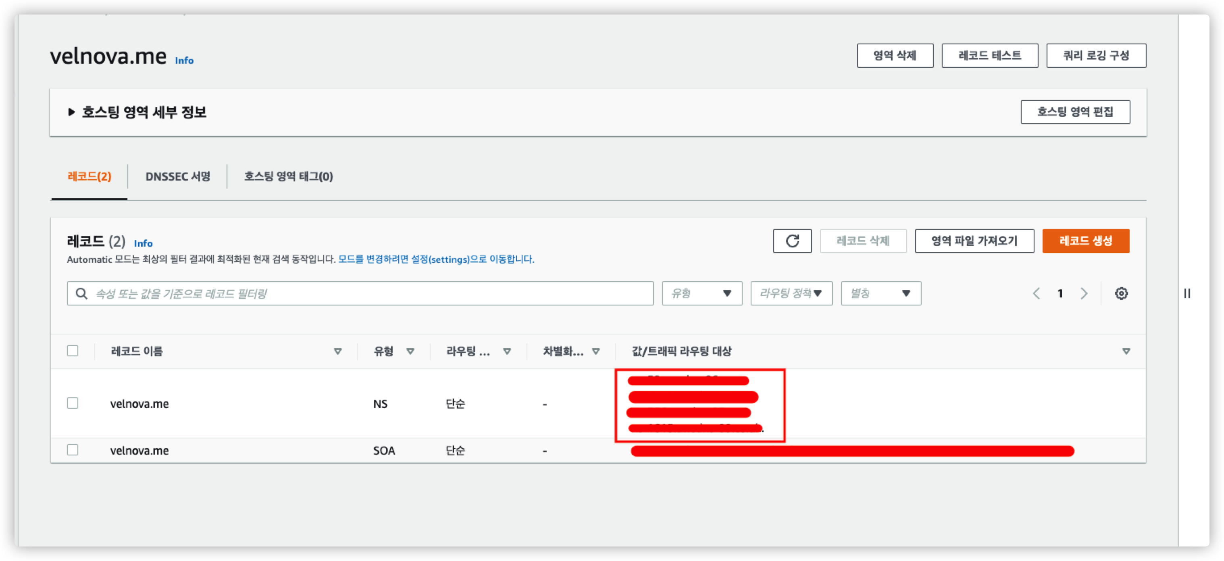This screenshot has height=561, width=1224.
Task: Click the settings mode change link
Action: pyautogui.click(x=436, y=260)
